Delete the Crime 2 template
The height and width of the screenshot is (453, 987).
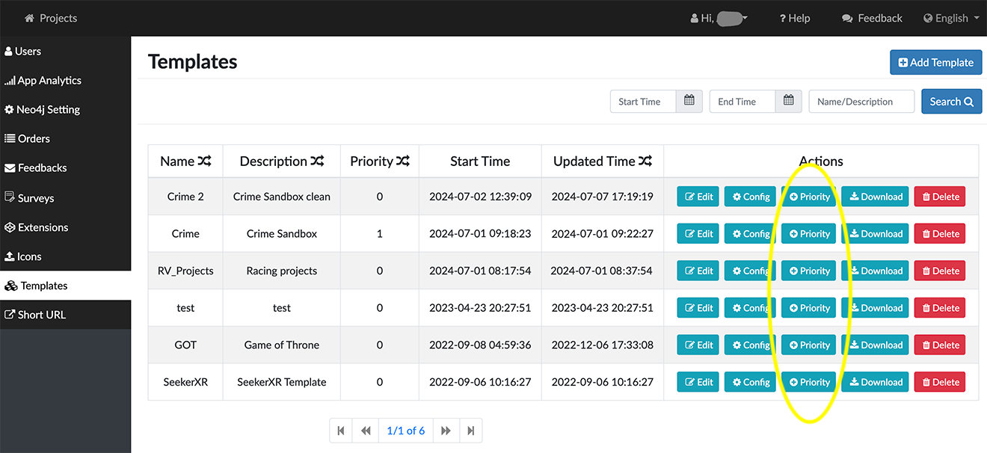(x=939, y=197)
